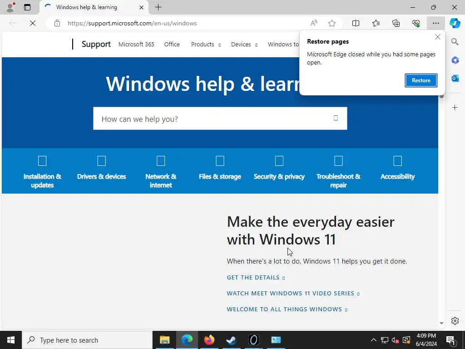The image size is (465, 349).
Task: Close the Restore pages popup
Action: coord(437,37)
